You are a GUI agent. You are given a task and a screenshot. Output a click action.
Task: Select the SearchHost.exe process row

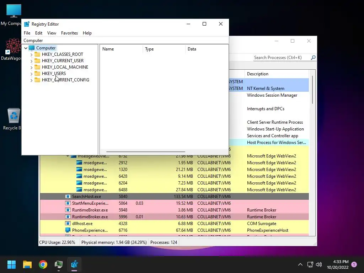coord(174,196)
